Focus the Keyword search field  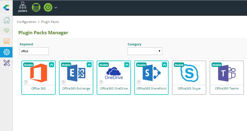point(34,51)
